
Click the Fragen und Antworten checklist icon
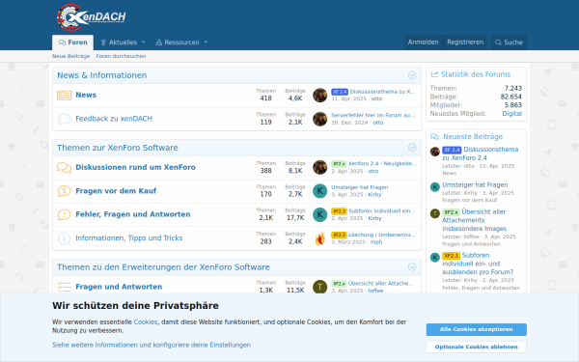64,287
